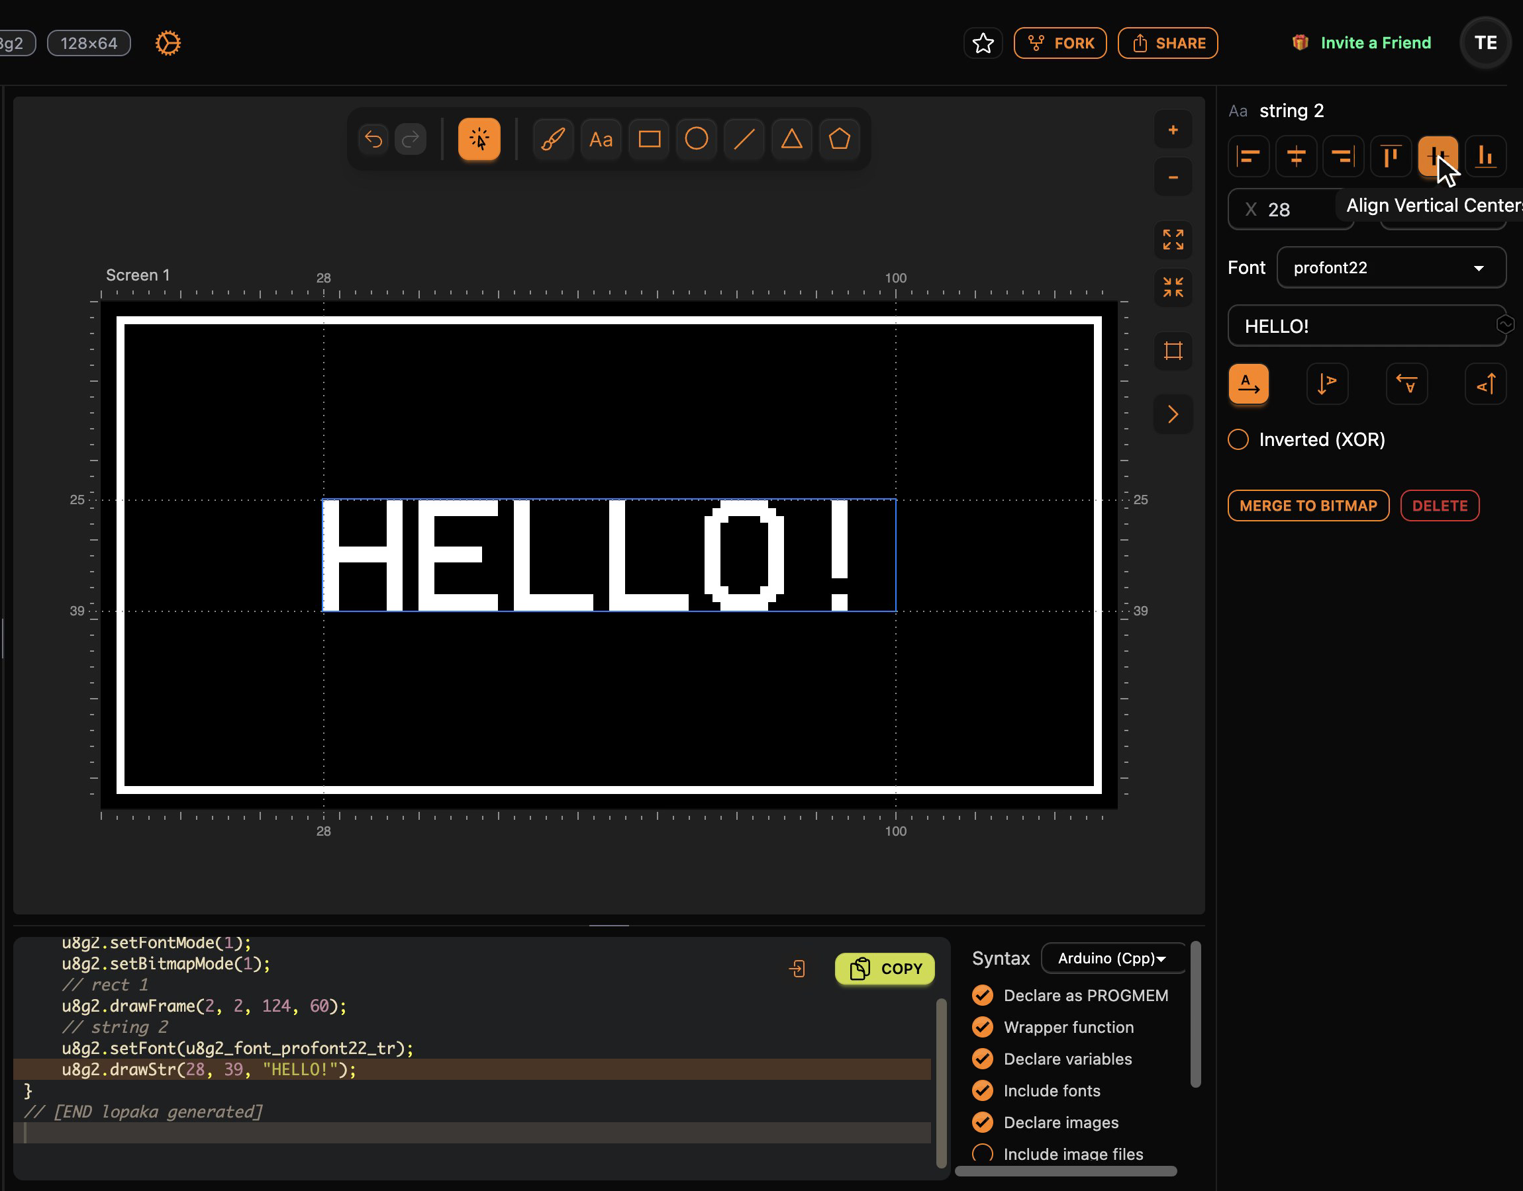This screenshot has width=1523, height=1191.
Task: Click the import code icon beside COPY
Action: tap(797, 969)
